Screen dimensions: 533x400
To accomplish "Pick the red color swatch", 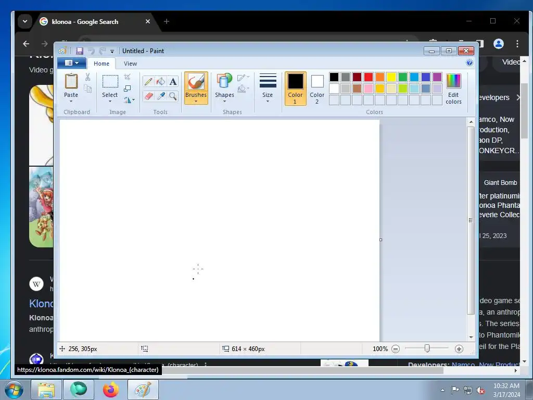I will click(x=369, y=77).
